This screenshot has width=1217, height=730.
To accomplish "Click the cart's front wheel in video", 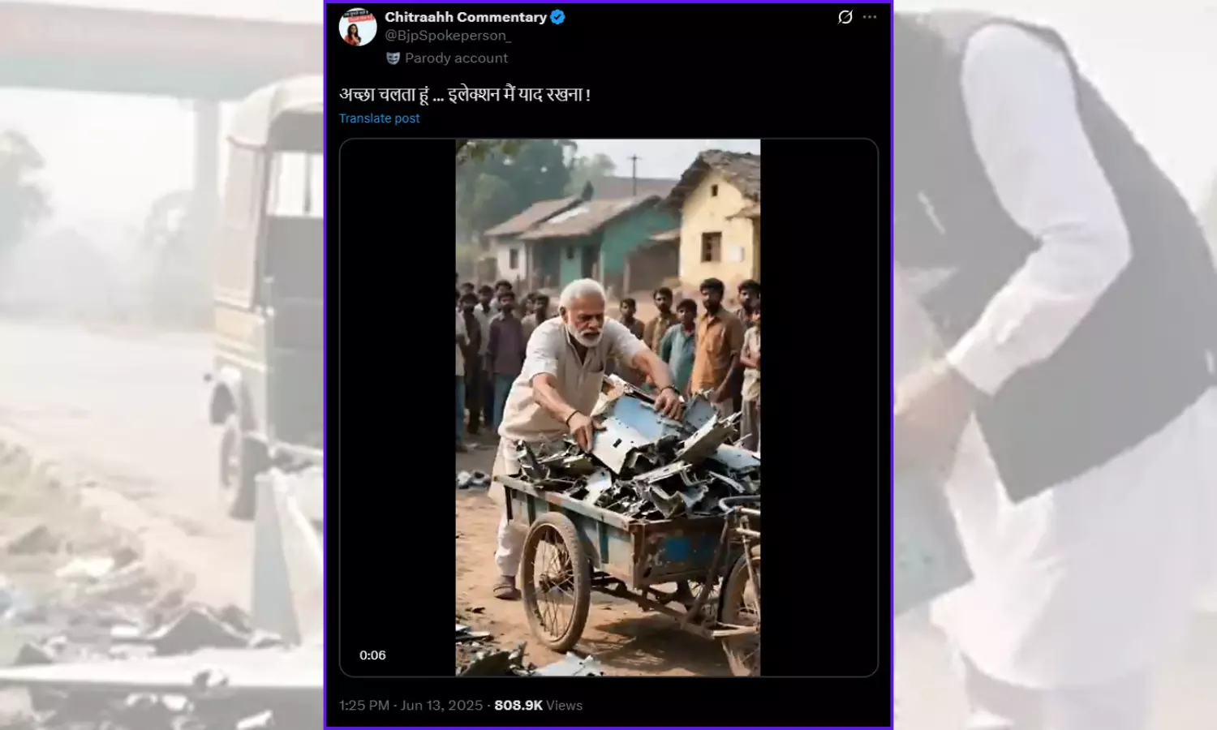I will pos(555,570).
